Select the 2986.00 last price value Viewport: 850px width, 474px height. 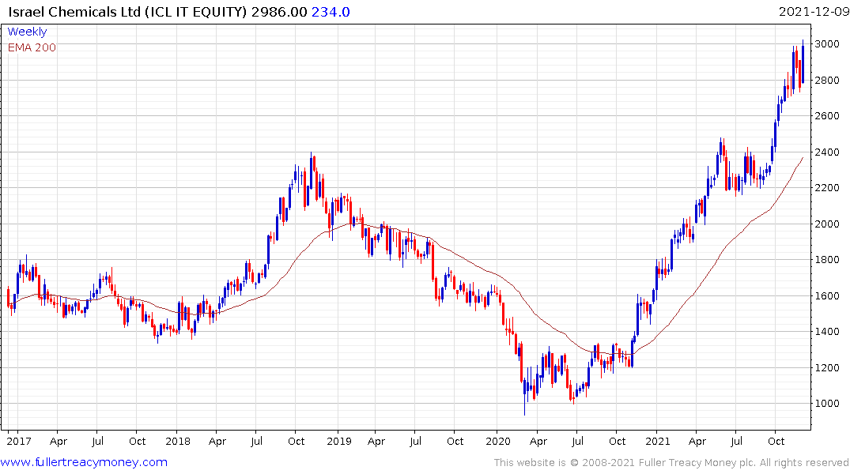click(279, 12)
